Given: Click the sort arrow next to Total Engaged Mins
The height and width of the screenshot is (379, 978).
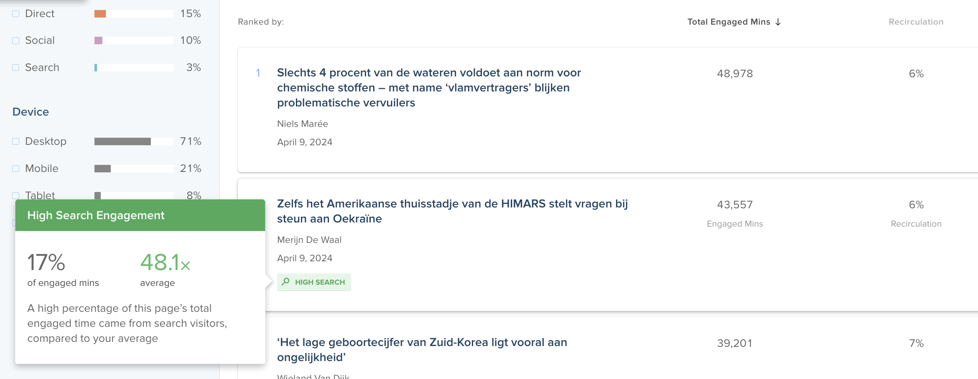Looking at the screenshot, I should click(x=778, y=22).
